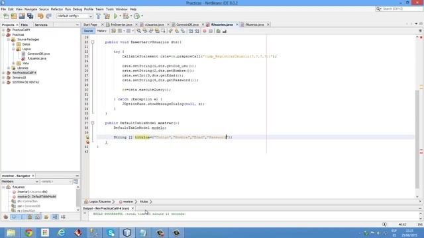
Task: Open the default config dropdown
Action: point(74,16)
